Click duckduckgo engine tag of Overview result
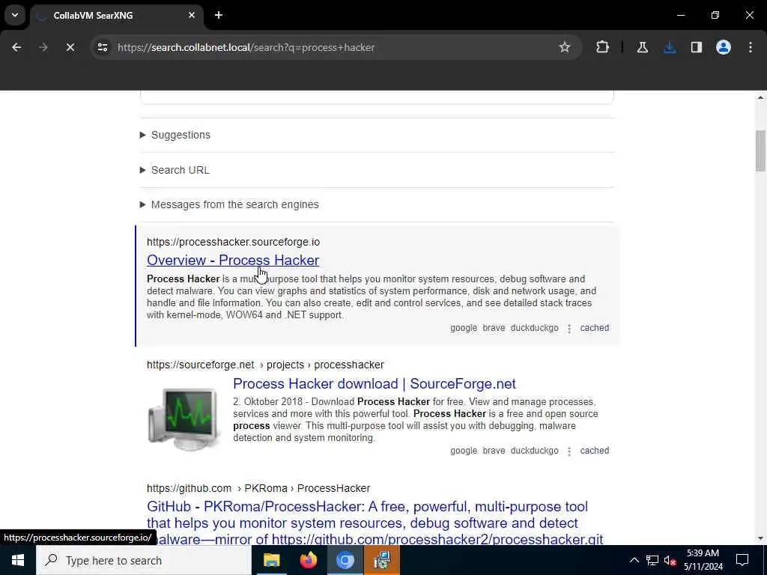The height and width of the screenshot is (575, 767). pyautogui.click(x=534, y=328)
